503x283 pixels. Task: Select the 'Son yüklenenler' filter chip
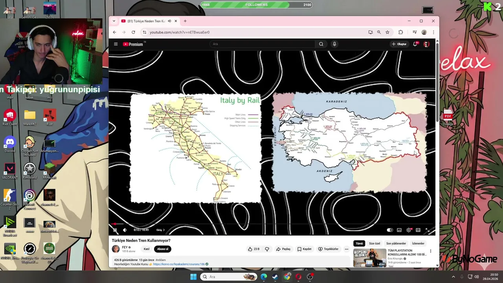tap(396, 243)
